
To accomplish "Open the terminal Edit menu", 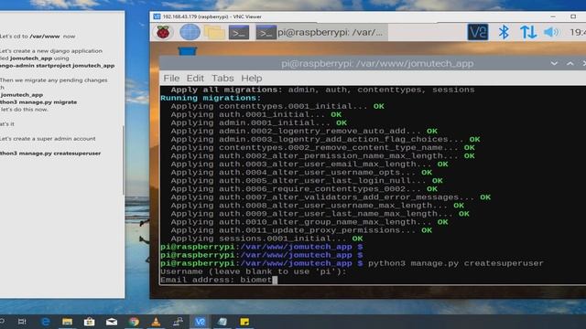I will tap(195, 79).
